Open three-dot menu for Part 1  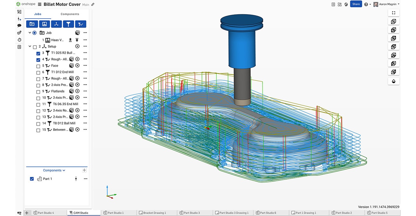coord(85,179)
